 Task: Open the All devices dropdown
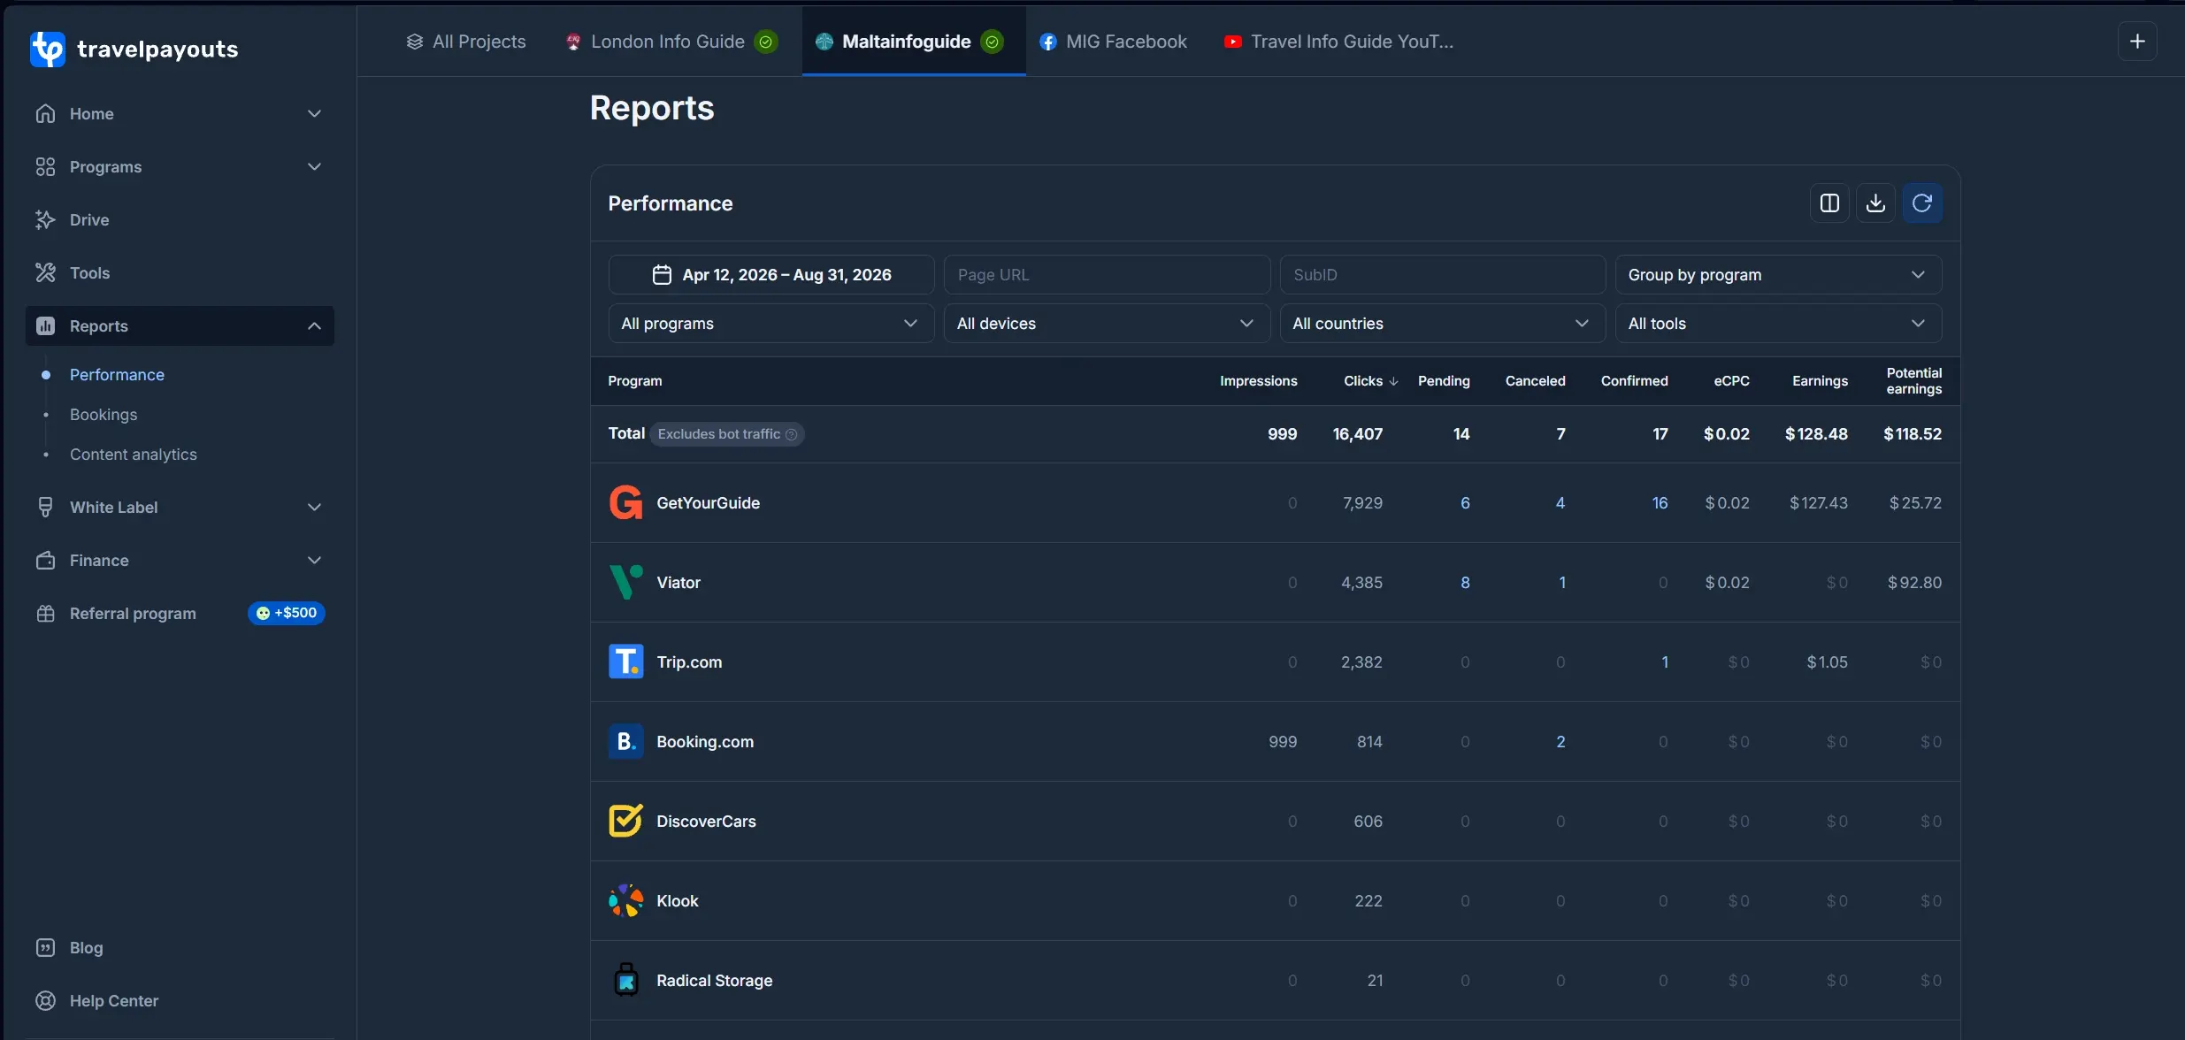click(1107, 324)
